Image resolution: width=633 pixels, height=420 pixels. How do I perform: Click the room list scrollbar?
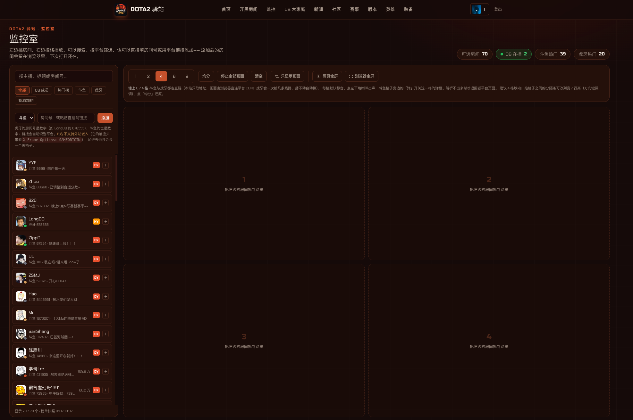(x=116, y=178)
